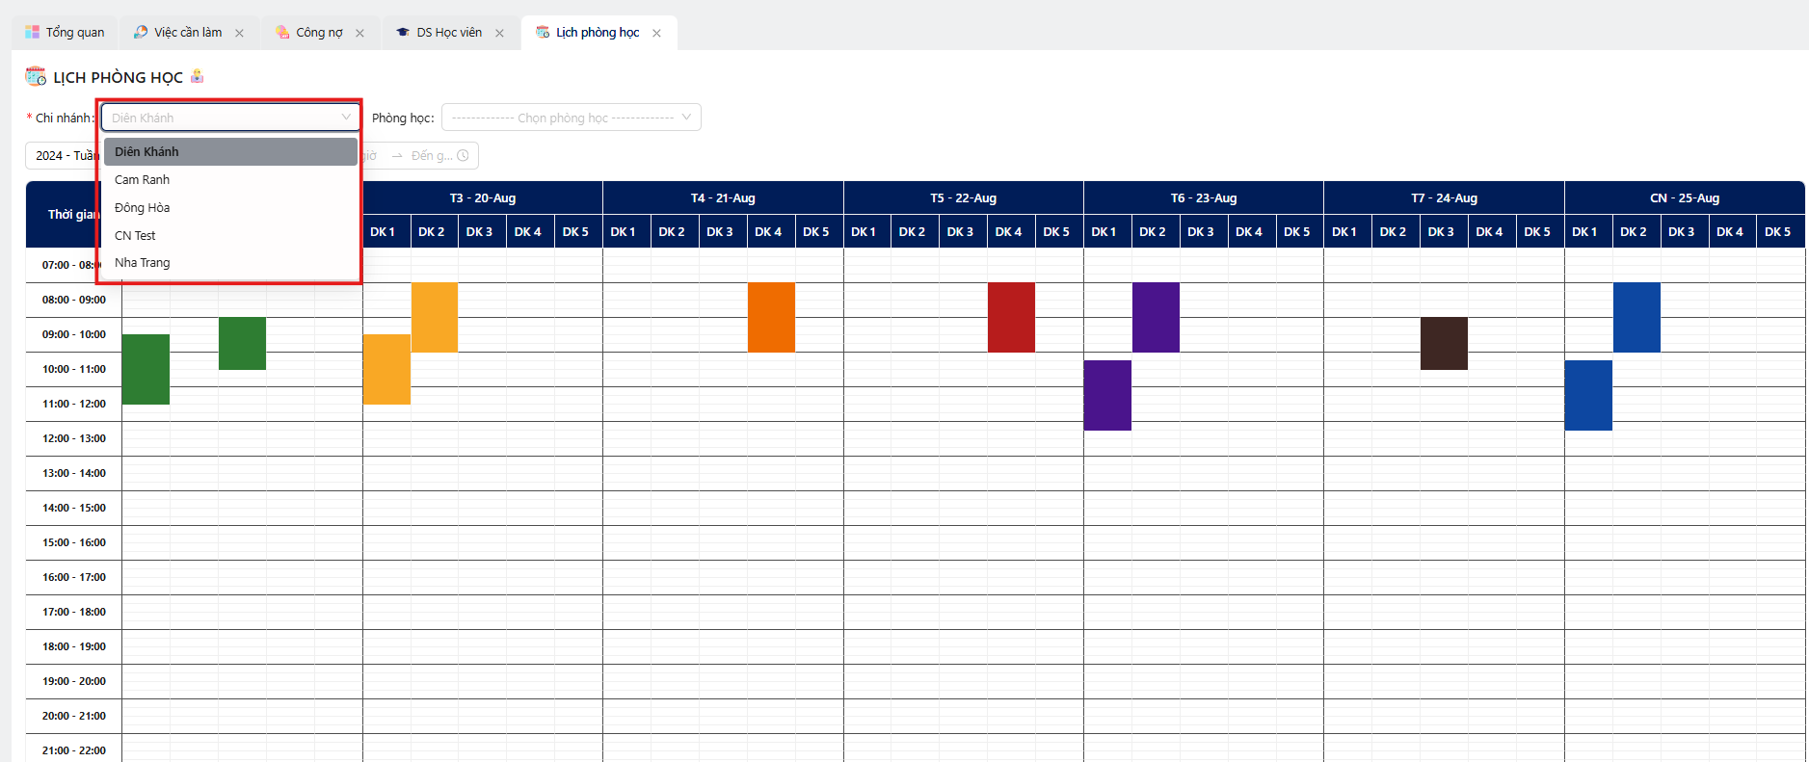The image size is (1809, 762).
Task: Click the T6 - 23-Aug day header
Action: point(1204,197)
